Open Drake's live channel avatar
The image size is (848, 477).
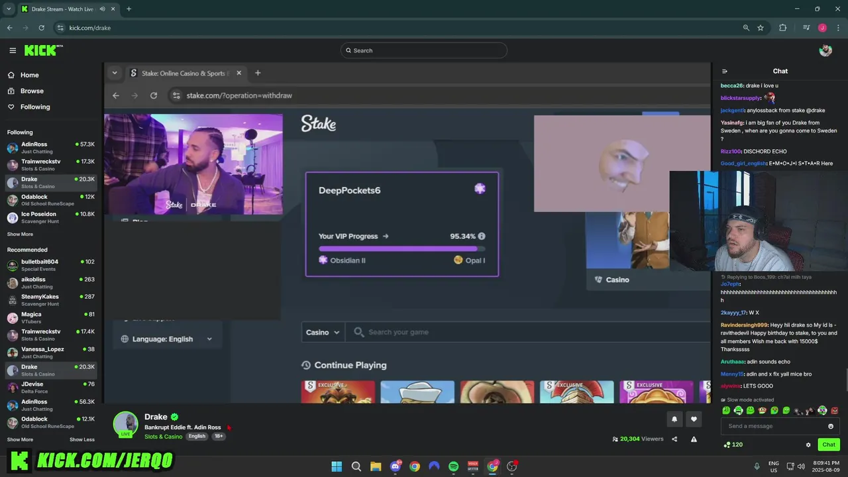[x=125, y=425]
